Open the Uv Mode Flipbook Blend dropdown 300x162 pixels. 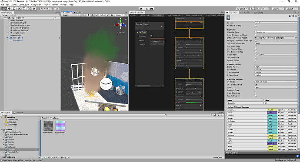pyautogui.click(x=276, y=82)
